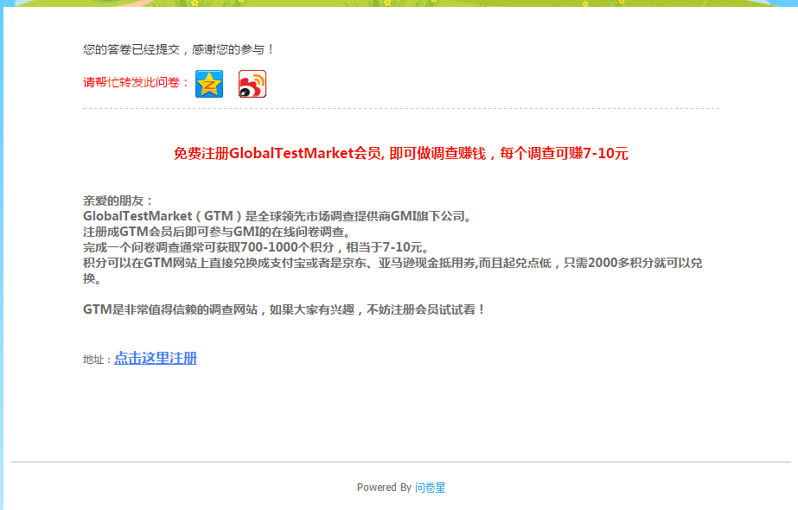Click the line 注册成GTM会员后即可参与GMI的在线问卷调查
This screenshot has height=510, width=798.
tap(218, 233)
